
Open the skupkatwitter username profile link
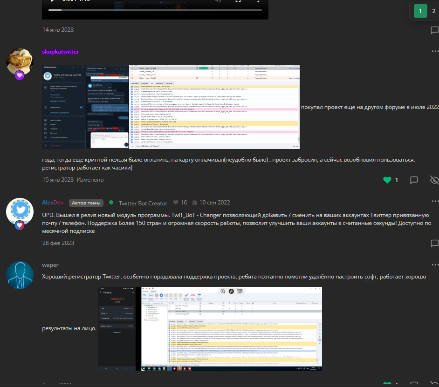pyautogui.click(x=61, y=52)
